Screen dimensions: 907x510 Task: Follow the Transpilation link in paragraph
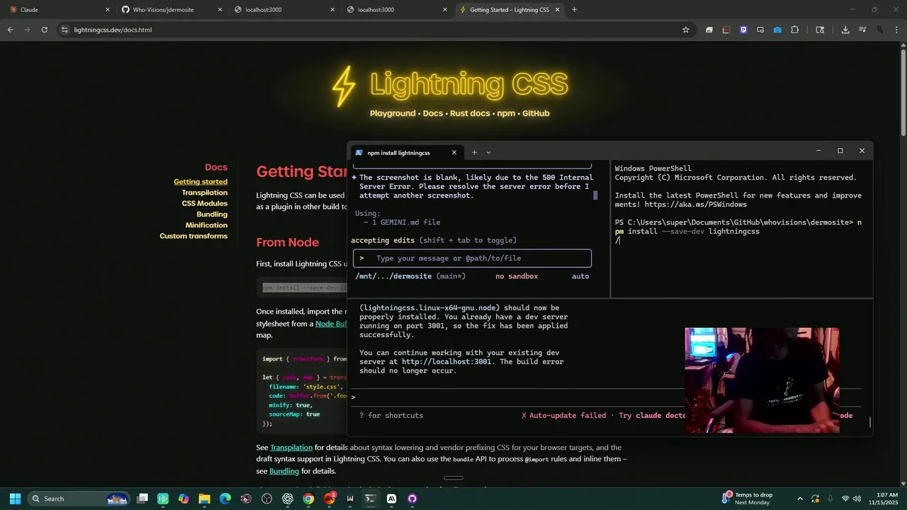point(291,448)
